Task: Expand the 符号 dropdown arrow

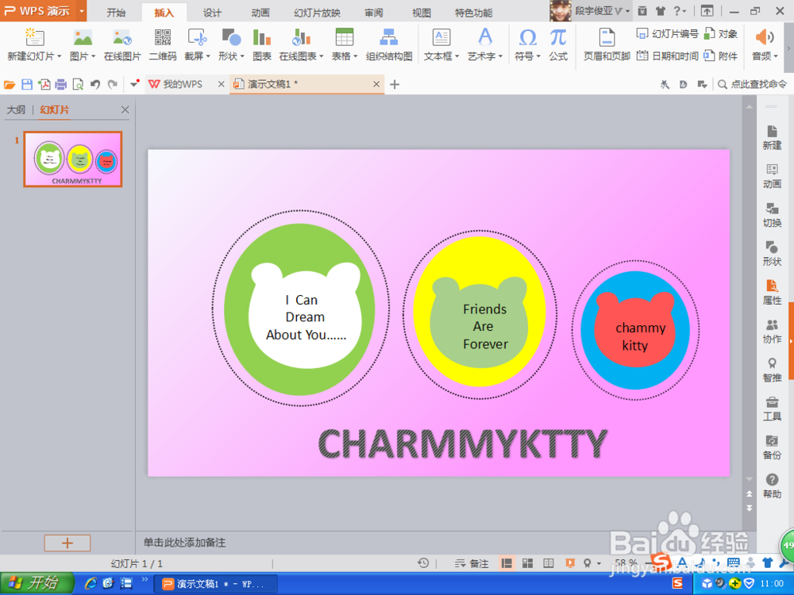Action: pyautogui.click(x=538, y=56)
